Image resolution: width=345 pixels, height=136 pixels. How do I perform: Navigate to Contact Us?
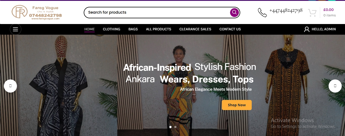[230, 29]
